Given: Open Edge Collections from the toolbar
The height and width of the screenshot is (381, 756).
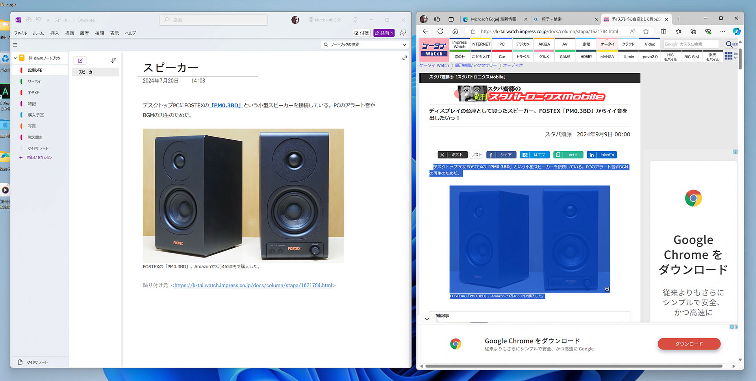Looking at the screenshot, I should click(693, 31).
